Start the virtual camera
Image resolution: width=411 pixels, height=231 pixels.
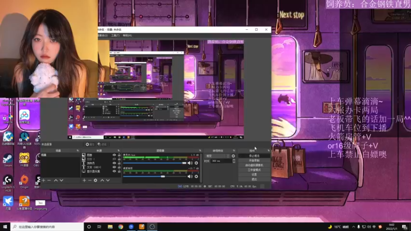point(254,165)
